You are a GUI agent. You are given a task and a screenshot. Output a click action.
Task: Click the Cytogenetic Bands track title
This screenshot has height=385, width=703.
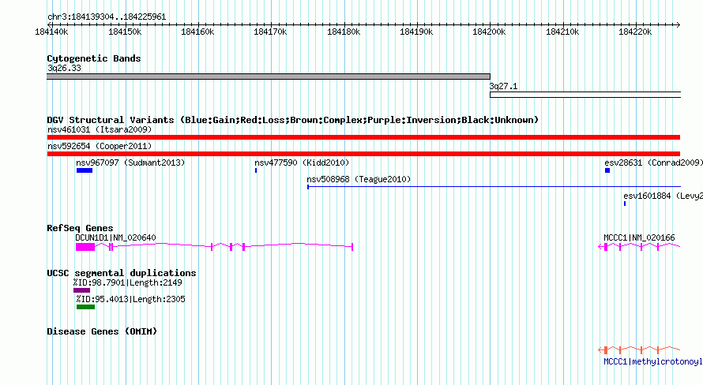94,58
